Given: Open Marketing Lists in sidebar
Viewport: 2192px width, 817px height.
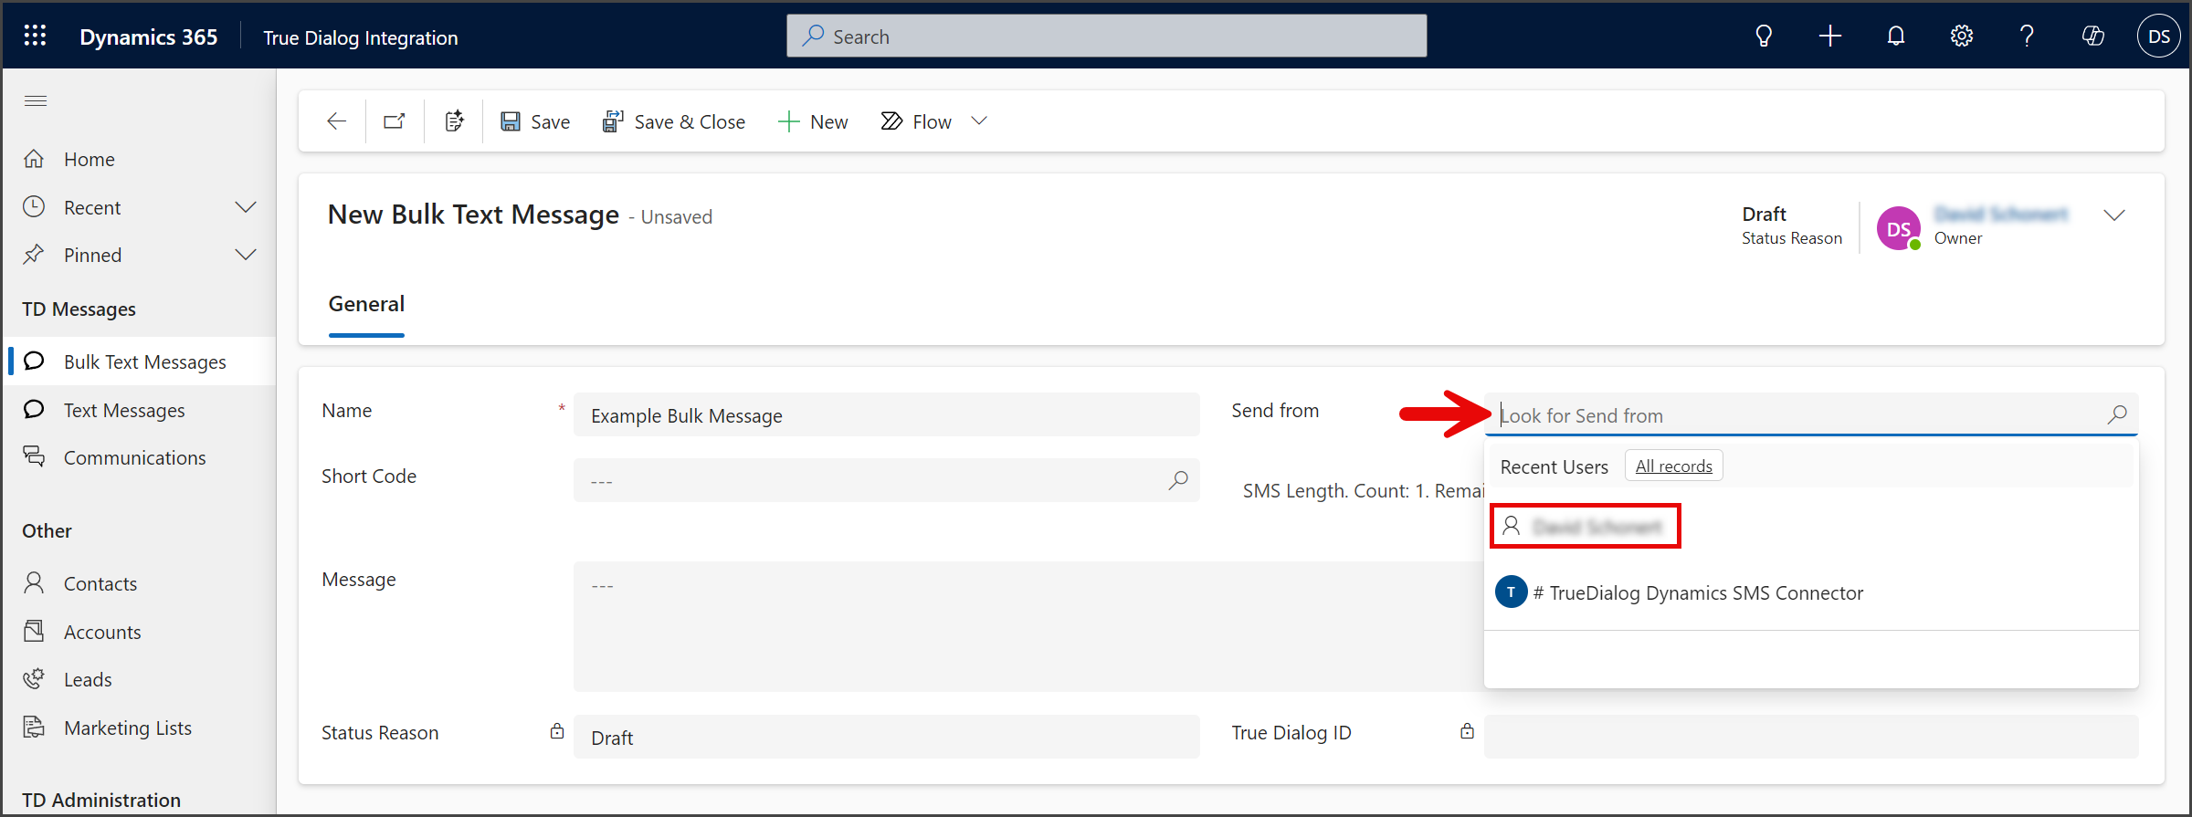Looking at the screenshot, I should pos(128,728).
